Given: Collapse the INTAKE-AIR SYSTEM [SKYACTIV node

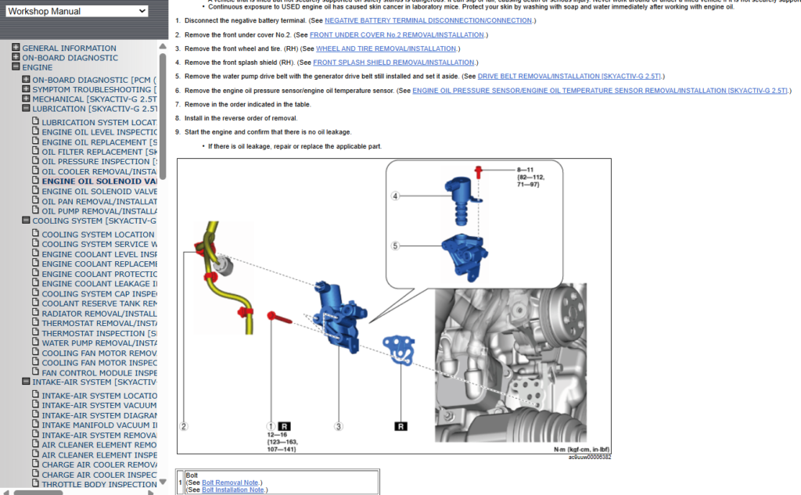Looking at the screenshot, I should point(26,382).
